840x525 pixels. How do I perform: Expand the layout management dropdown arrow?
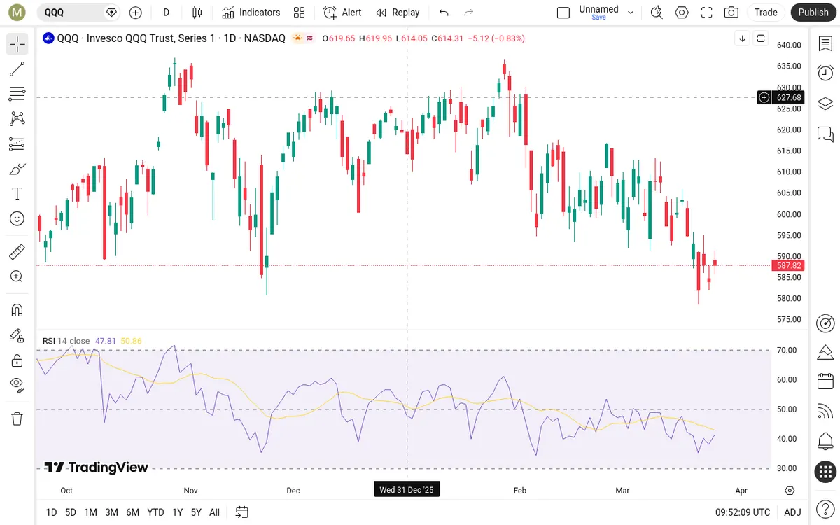[x=631, y=13]
